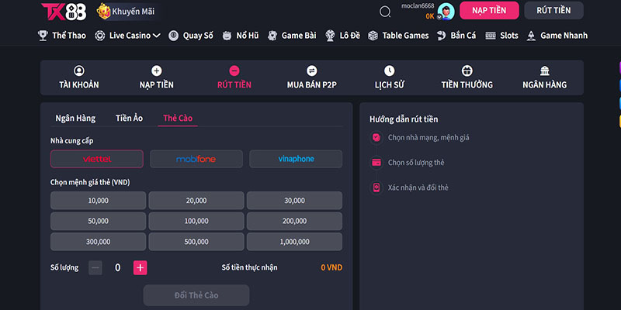Image resolution: width=621 pixels, height=310 pixels.
Task: Click the Ngân Hàng bank building icon
Action: (x=545, y=71)
